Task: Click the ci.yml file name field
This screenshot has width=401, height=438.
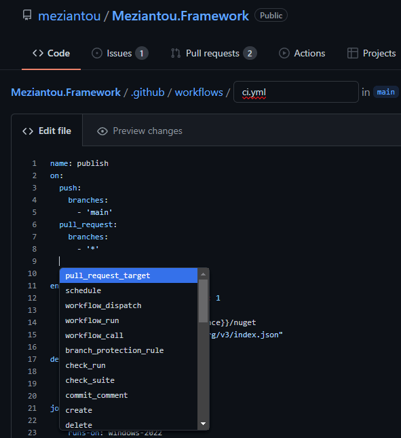Action: tap(296, 92)
